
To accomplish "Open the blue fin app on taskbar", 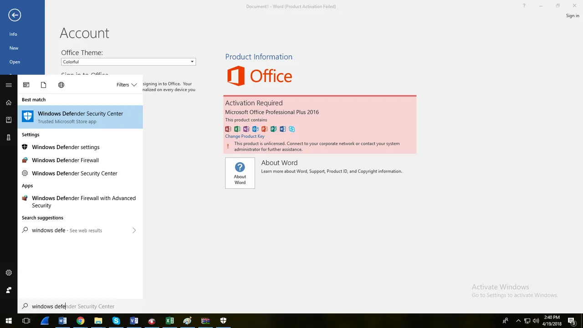I will coord(45,321).
